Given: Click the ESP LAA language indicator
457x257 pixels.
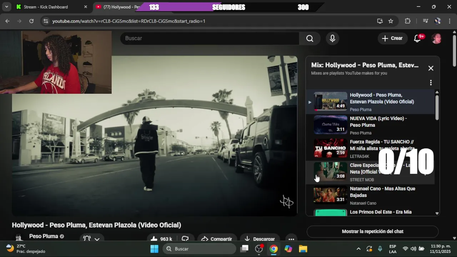Looking at the screenshot, I should pos(392,249).
